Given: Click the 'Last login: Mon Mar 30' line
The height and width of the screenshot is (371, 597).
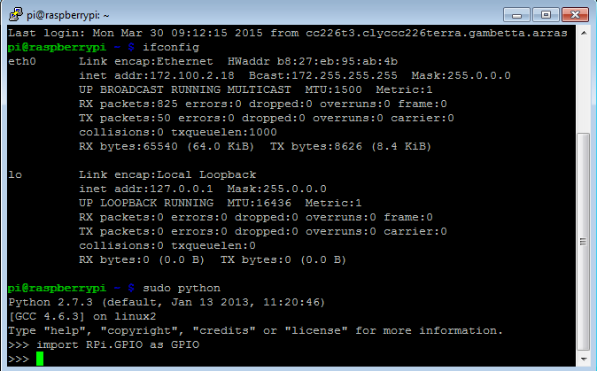Looking at the screenshot, I should coord(288,33).
